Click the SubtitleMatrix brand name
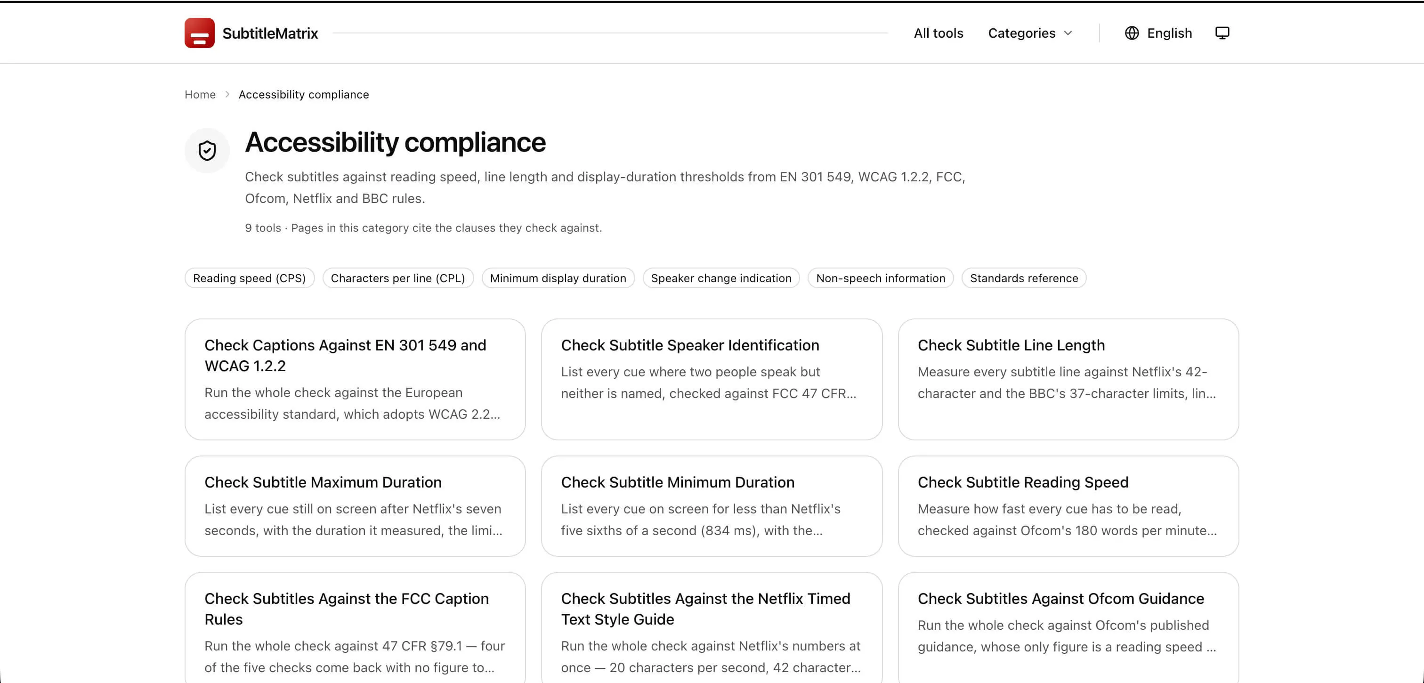Image resolution: width=1424 pixels, height=683 pixels. [x=270, y=33]
